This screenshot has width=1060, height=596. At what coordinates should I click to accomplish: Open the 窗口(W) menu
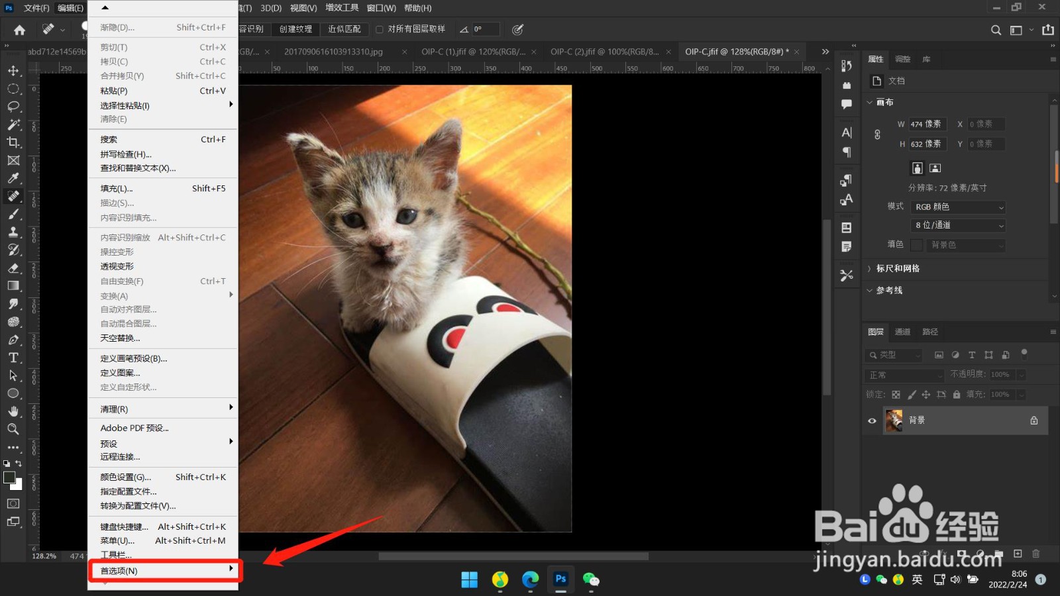pyautogui.click(x=381, y=8)
